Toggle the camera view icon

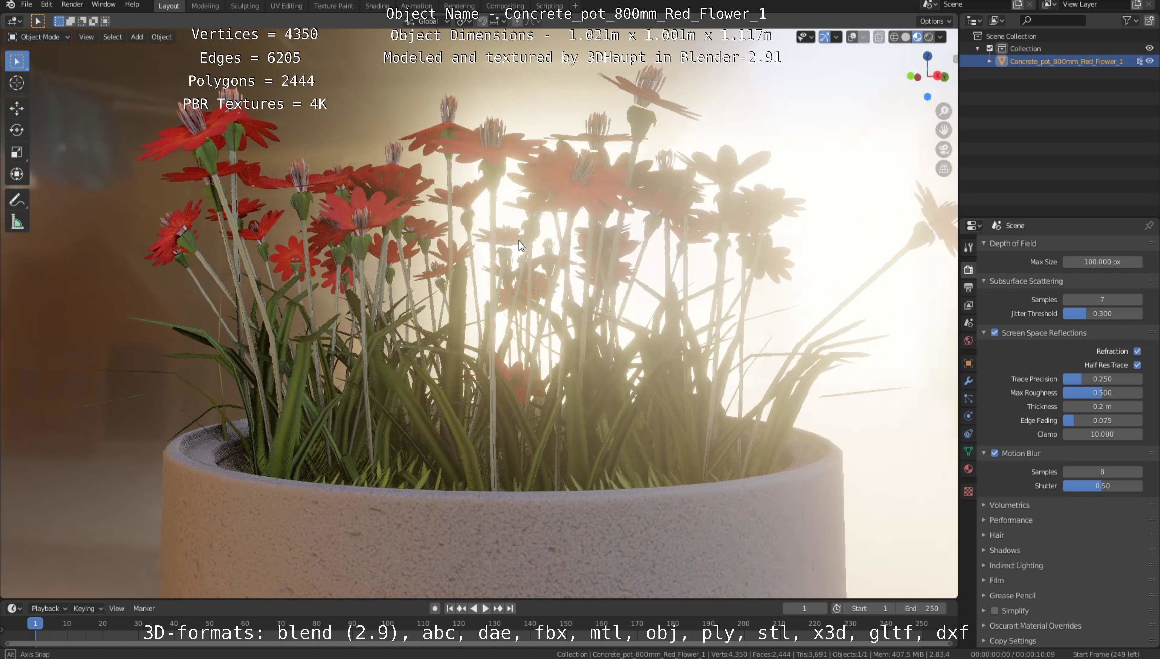[x=943, y=150]
